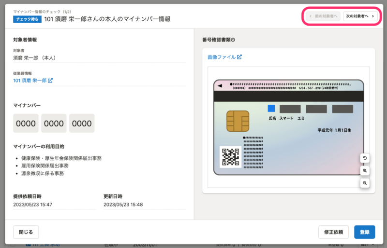Click the 修正依頼 button
Viewport: 387px width, 248px height.
(333, 232)
